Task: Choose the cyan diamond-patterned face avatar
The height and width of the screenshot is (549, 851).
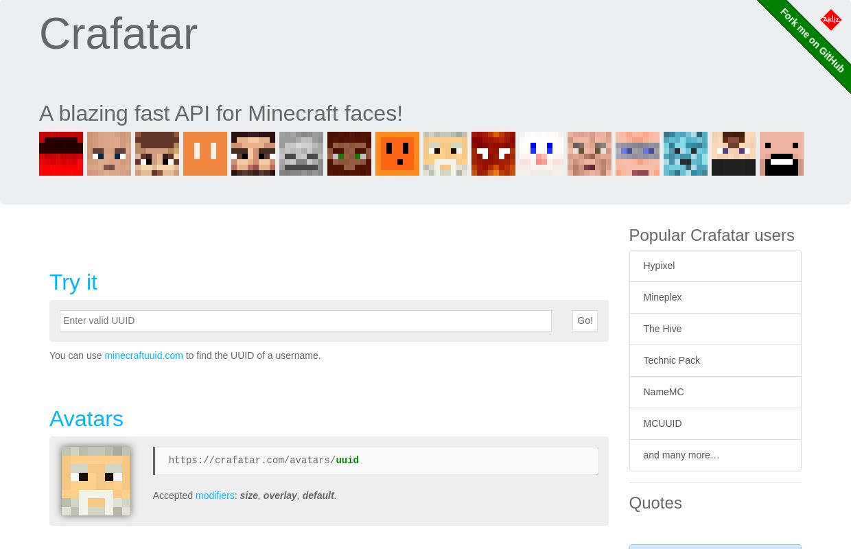Action: 686,154
